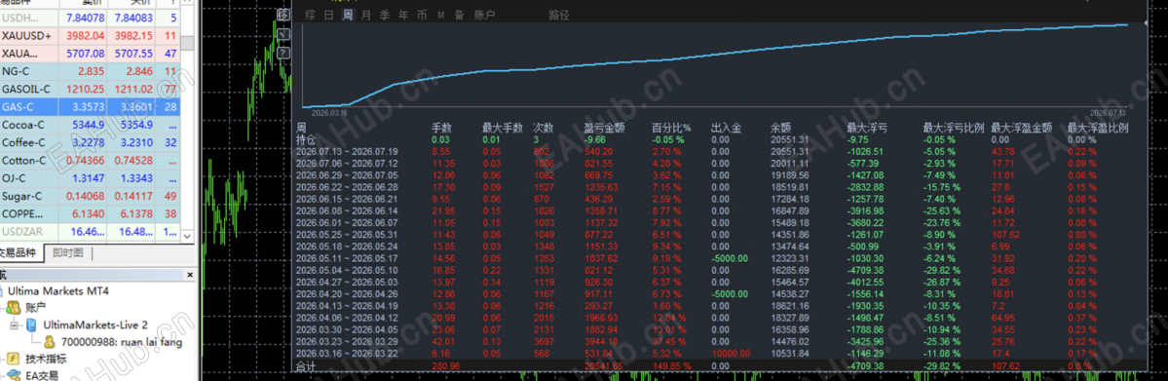Select account 700000988: ruan lai fang
Image resolution: width=1168 pixels, height=381 pixels.
[121, 342]
